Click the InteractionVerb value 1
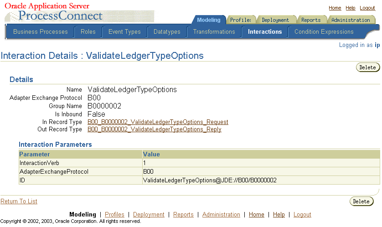 [x=261, y=163]
